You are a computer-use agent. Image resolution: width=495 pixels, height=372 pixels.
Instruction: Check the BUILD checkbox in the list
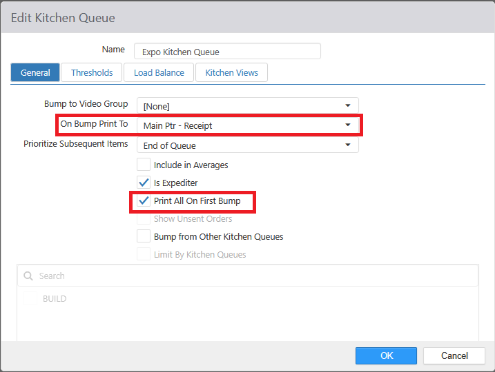(30, 298)
